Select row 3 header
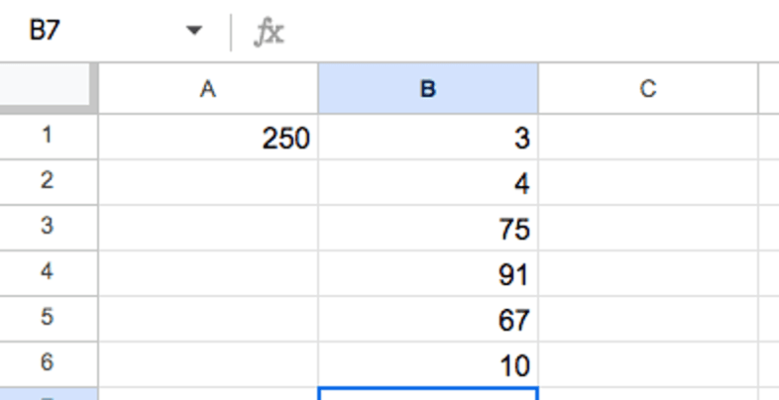Viewport: 779px width, 400px height. point(49,228)
